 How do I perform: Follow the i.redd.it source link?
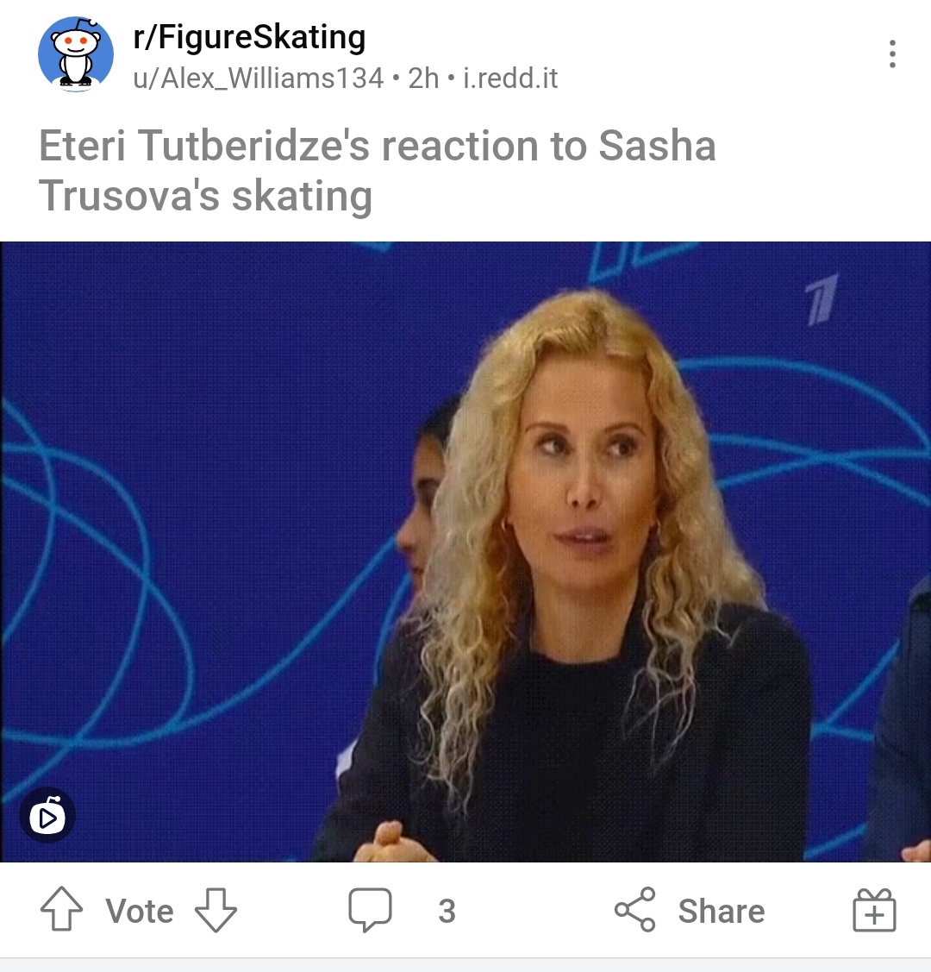510,78
